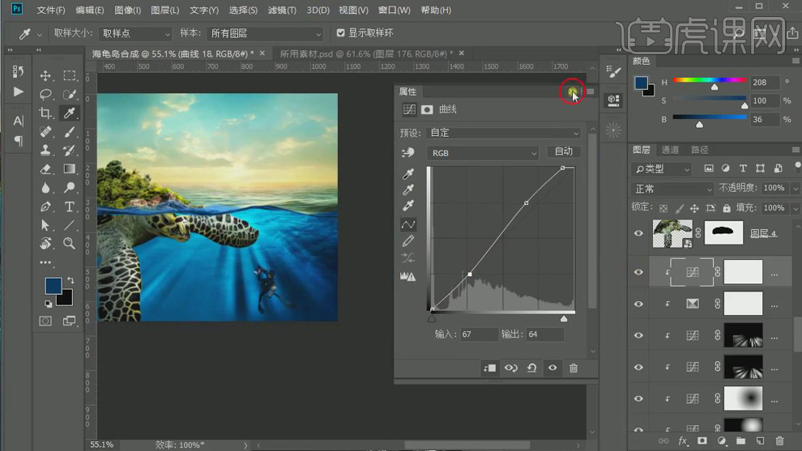Hide the 图层 4 layer using eye icon
The width and height of the screenshot is (802, 451).
(638, 233)
